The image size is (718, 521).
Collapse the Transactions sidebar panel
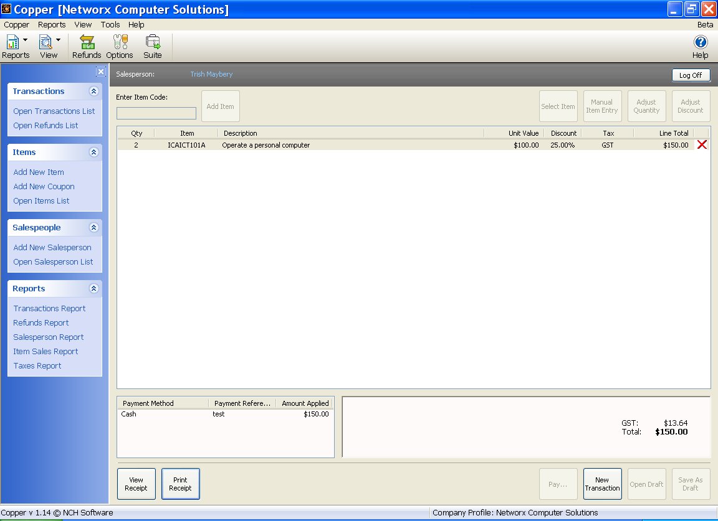[x=93, y=91]
